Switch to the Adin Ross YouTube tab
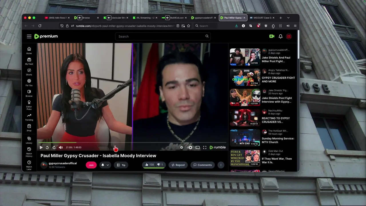Screen dimensions: 366x206 pyautogui.click(x=57, y=18)
